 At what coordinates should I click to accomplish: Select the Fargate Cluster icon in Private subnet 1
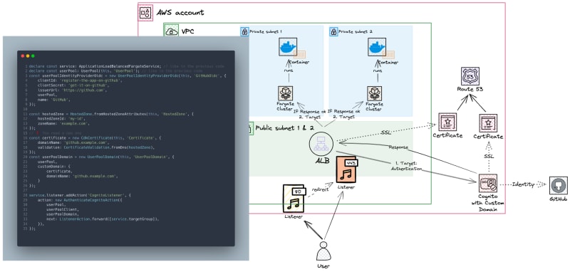[286, 93]
